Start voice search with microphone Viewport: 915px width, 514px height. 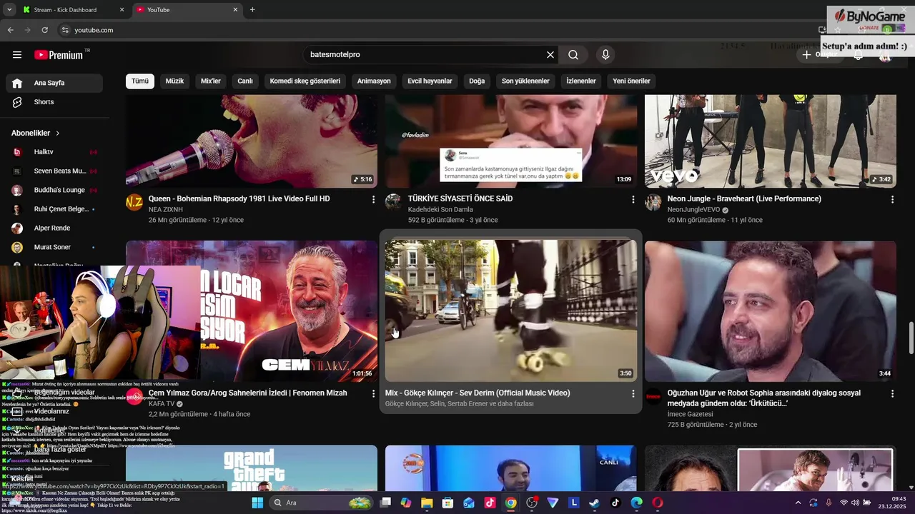pyautogui.click(x=605, y=55)
